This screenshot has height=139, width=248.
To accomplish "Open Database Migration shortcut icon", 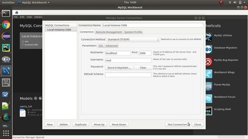I will (209, 49).
